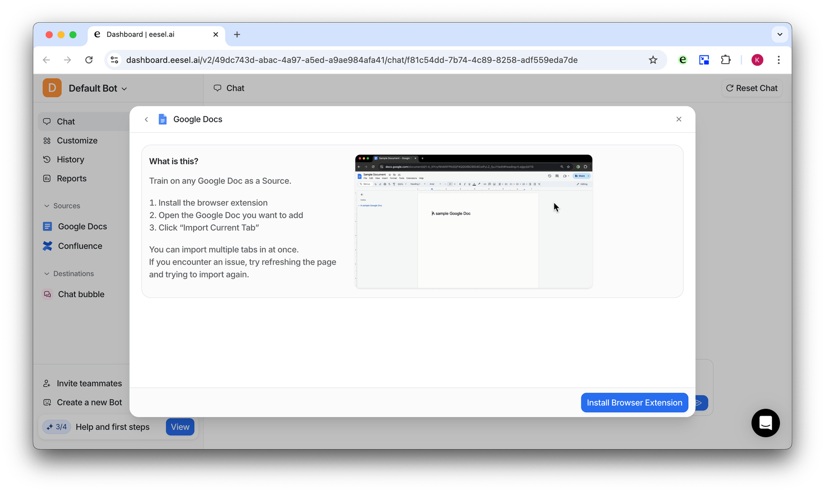Open the support chat launcher bubble
This screenshot has width=825, height=493.
point(765,423)
